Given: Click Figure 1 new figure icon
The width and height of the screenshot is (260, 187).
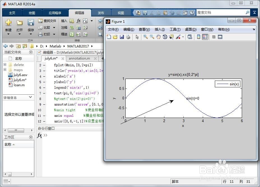Looking at the screenshot, I should 109,37.
